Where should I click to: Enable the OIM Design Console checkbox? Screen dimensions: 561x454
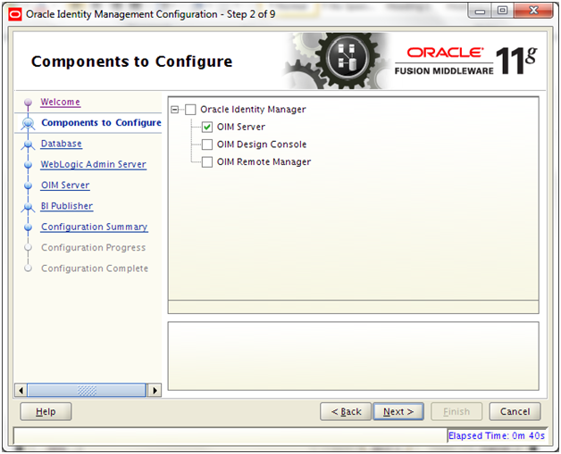(207, 144)
